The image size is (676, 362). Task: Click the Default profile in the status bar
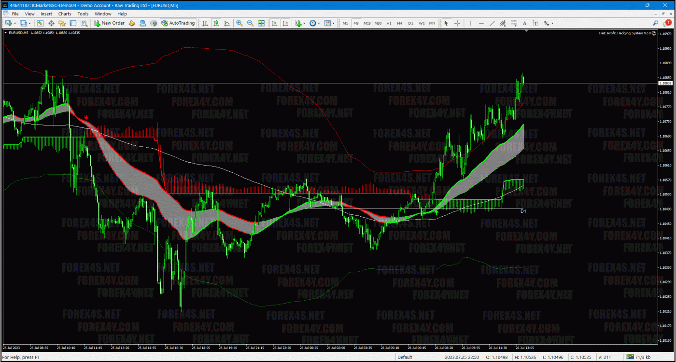(405, 357)
